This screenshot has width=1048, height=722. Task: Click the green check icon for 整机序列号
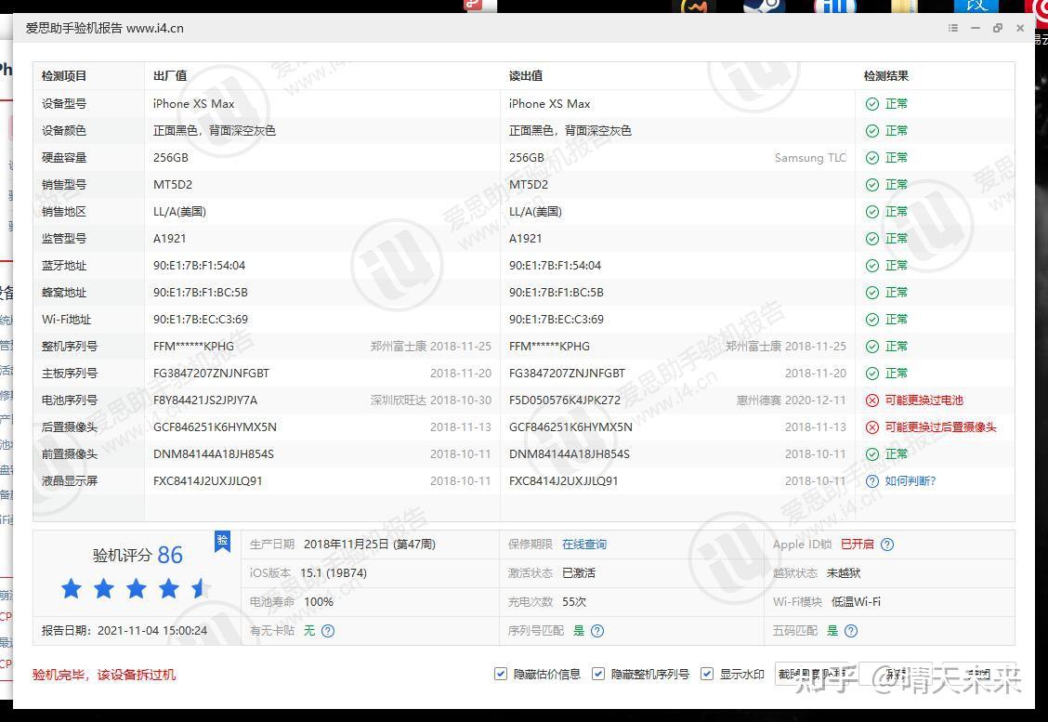872,347
